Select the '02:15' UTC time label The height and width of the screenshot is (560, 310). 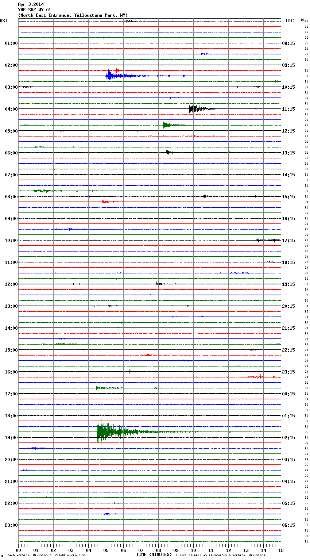tap(288, 438)
